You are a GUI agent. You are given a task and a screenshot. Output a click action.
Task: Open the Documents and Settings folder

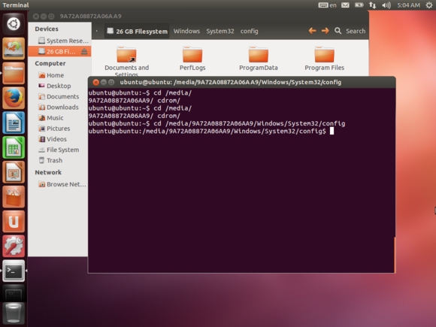pyautogui.click(x=126, y=62)
